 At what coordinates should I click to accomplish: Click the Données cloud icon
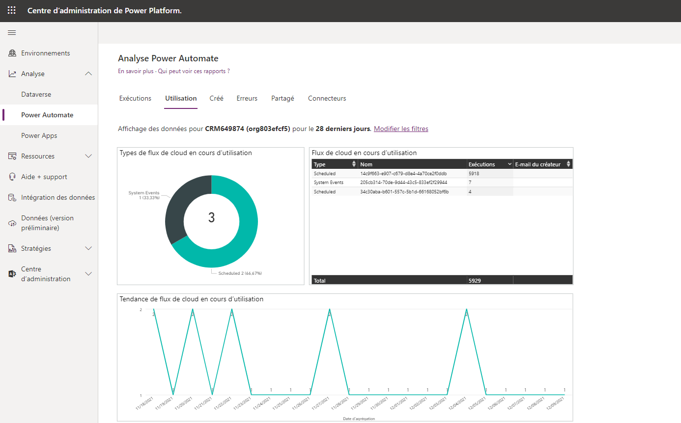(x=12, y=223)
